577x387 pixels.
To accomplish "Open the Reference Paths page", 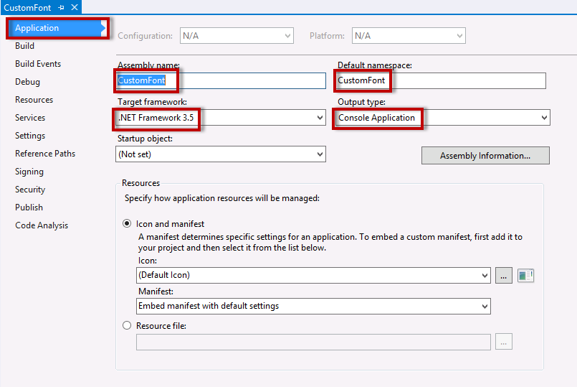I will [45, 154].
